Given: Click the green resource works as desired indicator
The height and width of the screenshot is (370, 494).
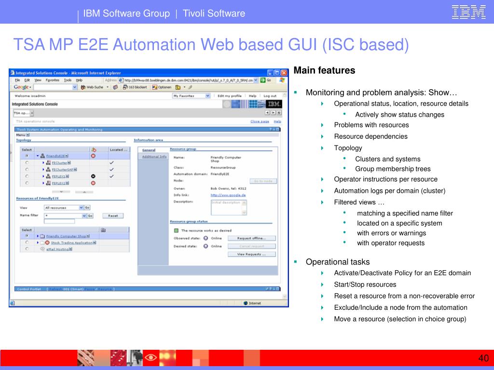Looking at the screenshot, I should pos(176,230).
